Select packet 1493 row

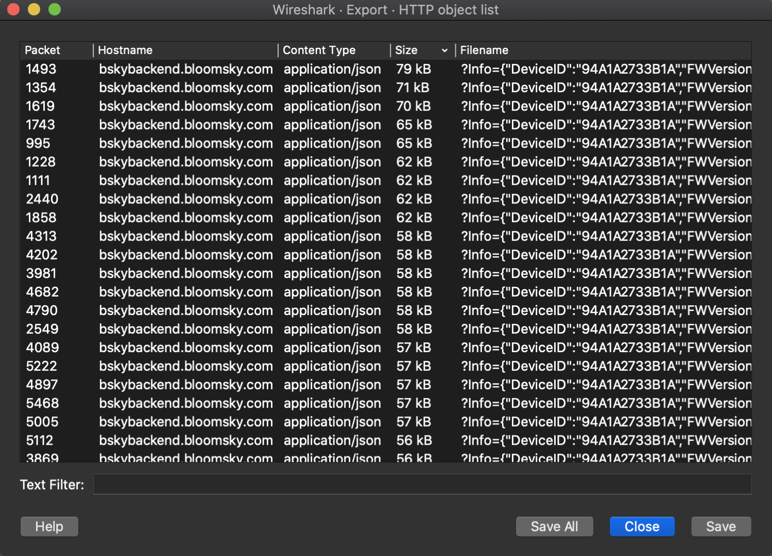(x=386, y=69)
